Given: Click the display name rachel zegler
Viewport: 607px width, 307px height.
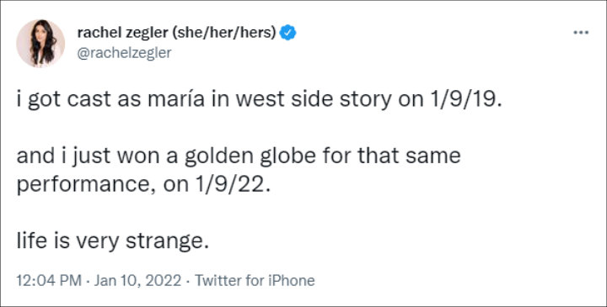Looking at the screenshot, I should pos(121,34).
